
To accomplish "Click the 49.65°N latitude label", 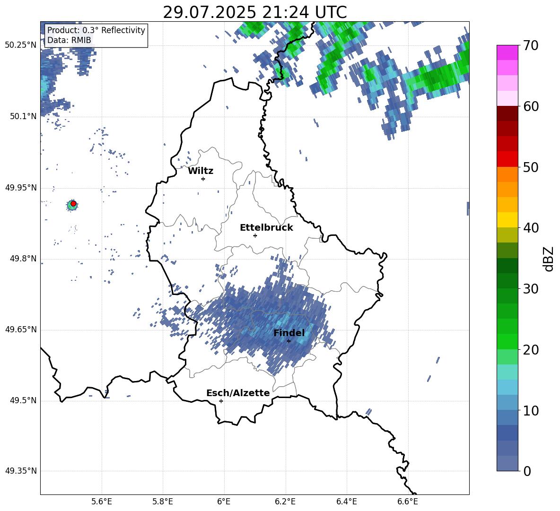I will tap(21, 329).
